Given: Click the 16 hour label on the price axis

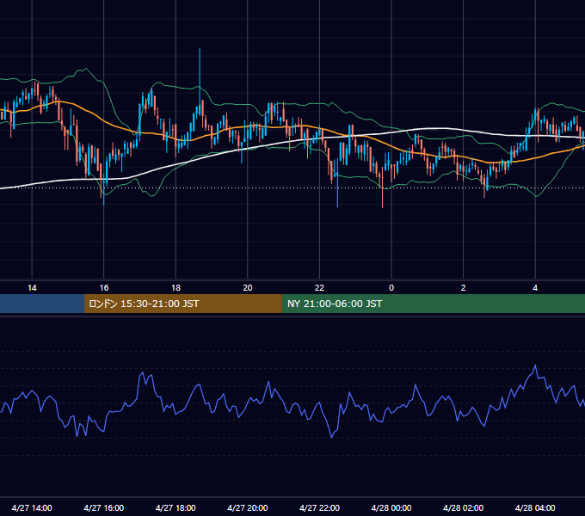Looking at the screenshot, I should [104, 288].
